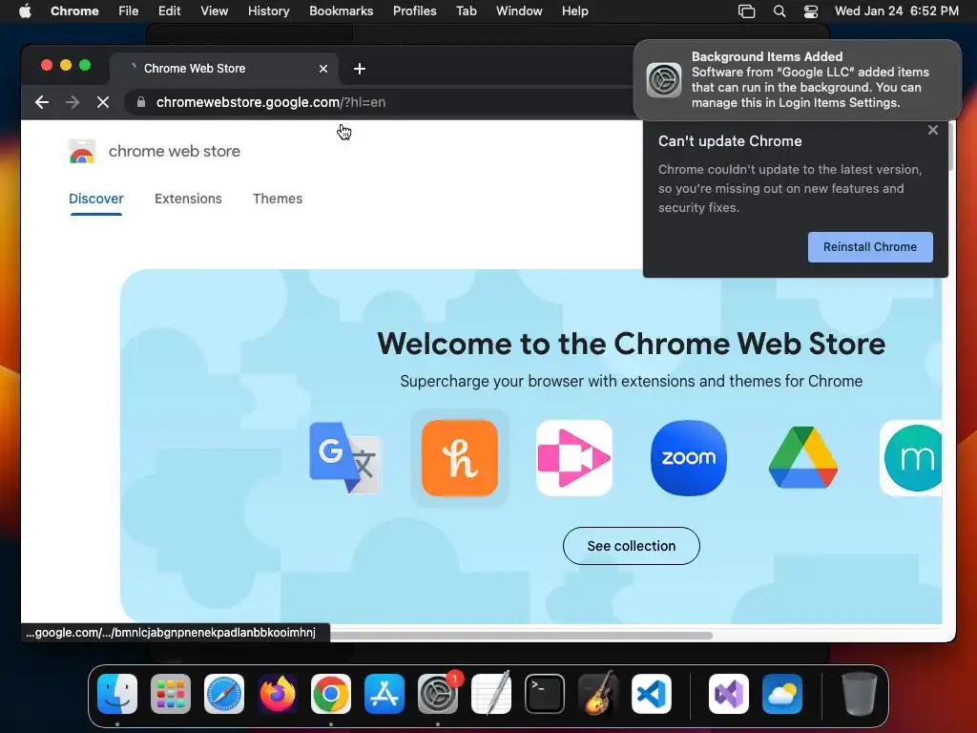
Task: Switch to the Themes tab
Action: pos(278,199)
